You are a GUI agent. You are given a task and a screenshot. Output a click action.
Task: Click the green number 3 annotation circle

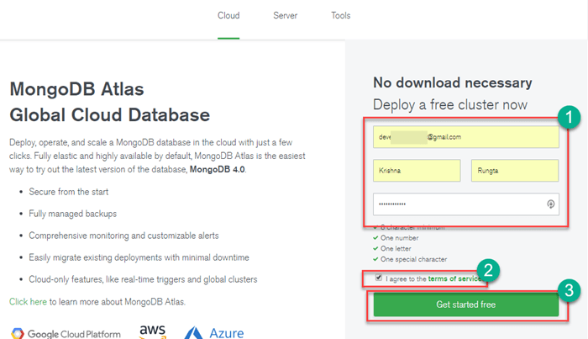coord(570,291)
